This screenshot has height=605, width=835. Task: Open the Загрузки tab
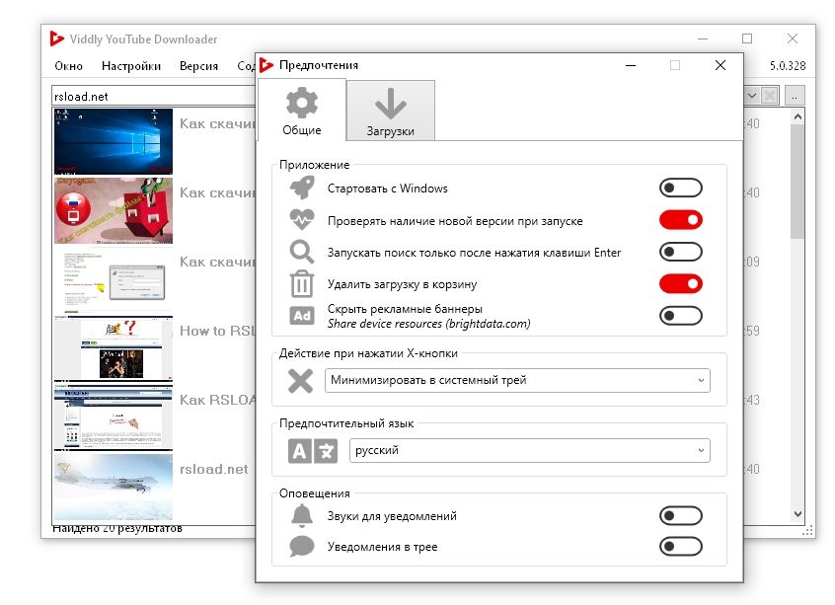390,112
